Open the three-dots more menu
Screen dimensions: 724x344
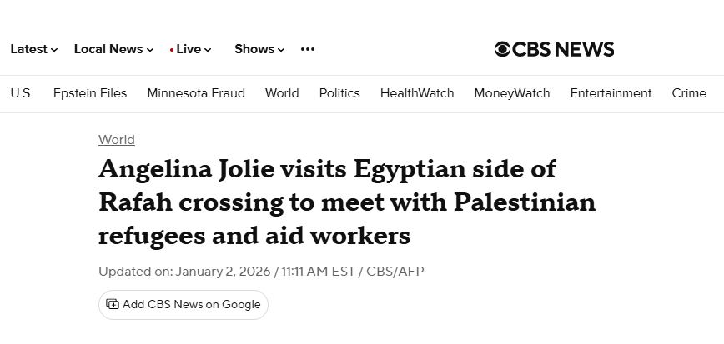coord(308,49)
